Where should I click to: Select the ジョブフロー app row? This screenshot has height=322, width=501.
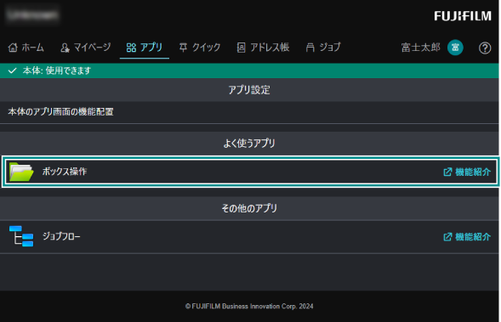point(249,236)
